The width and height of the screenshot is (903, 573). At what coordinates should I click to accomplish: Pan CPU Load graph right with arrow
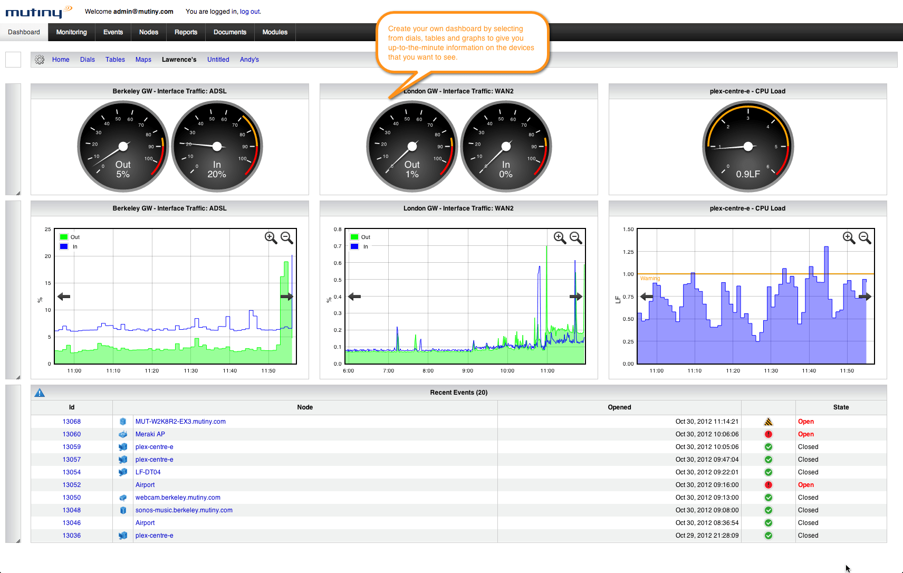tap(865, 297)
